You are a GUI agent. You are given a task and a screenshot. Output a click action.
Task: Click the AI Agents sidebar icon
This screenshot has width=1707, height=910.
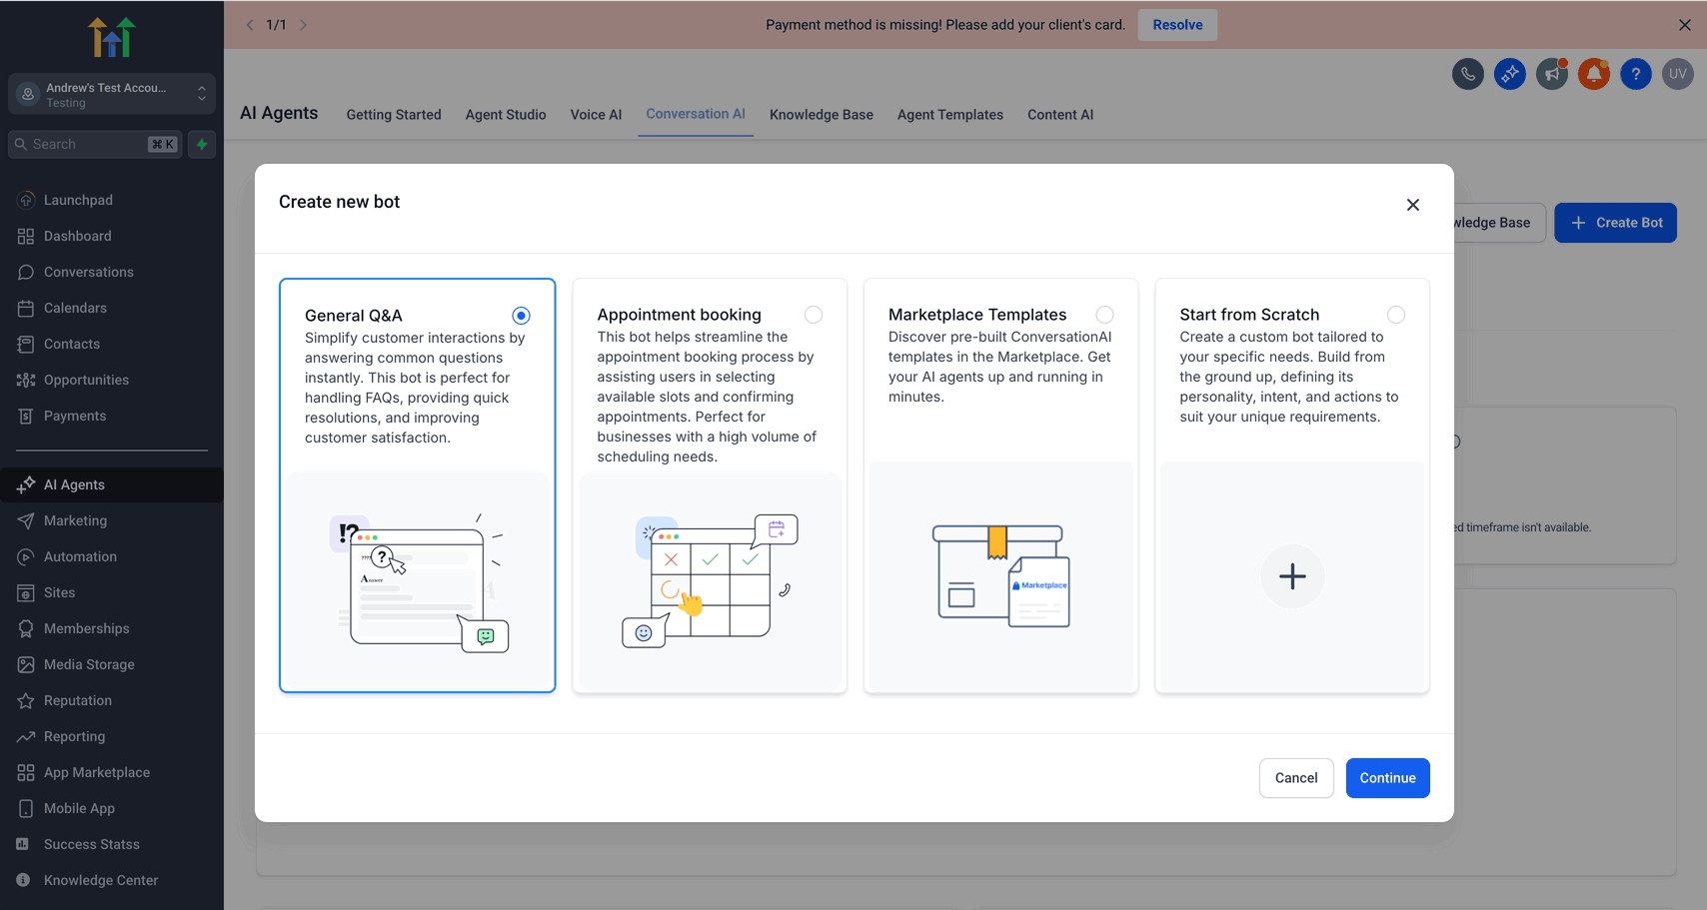click(26, 484)
